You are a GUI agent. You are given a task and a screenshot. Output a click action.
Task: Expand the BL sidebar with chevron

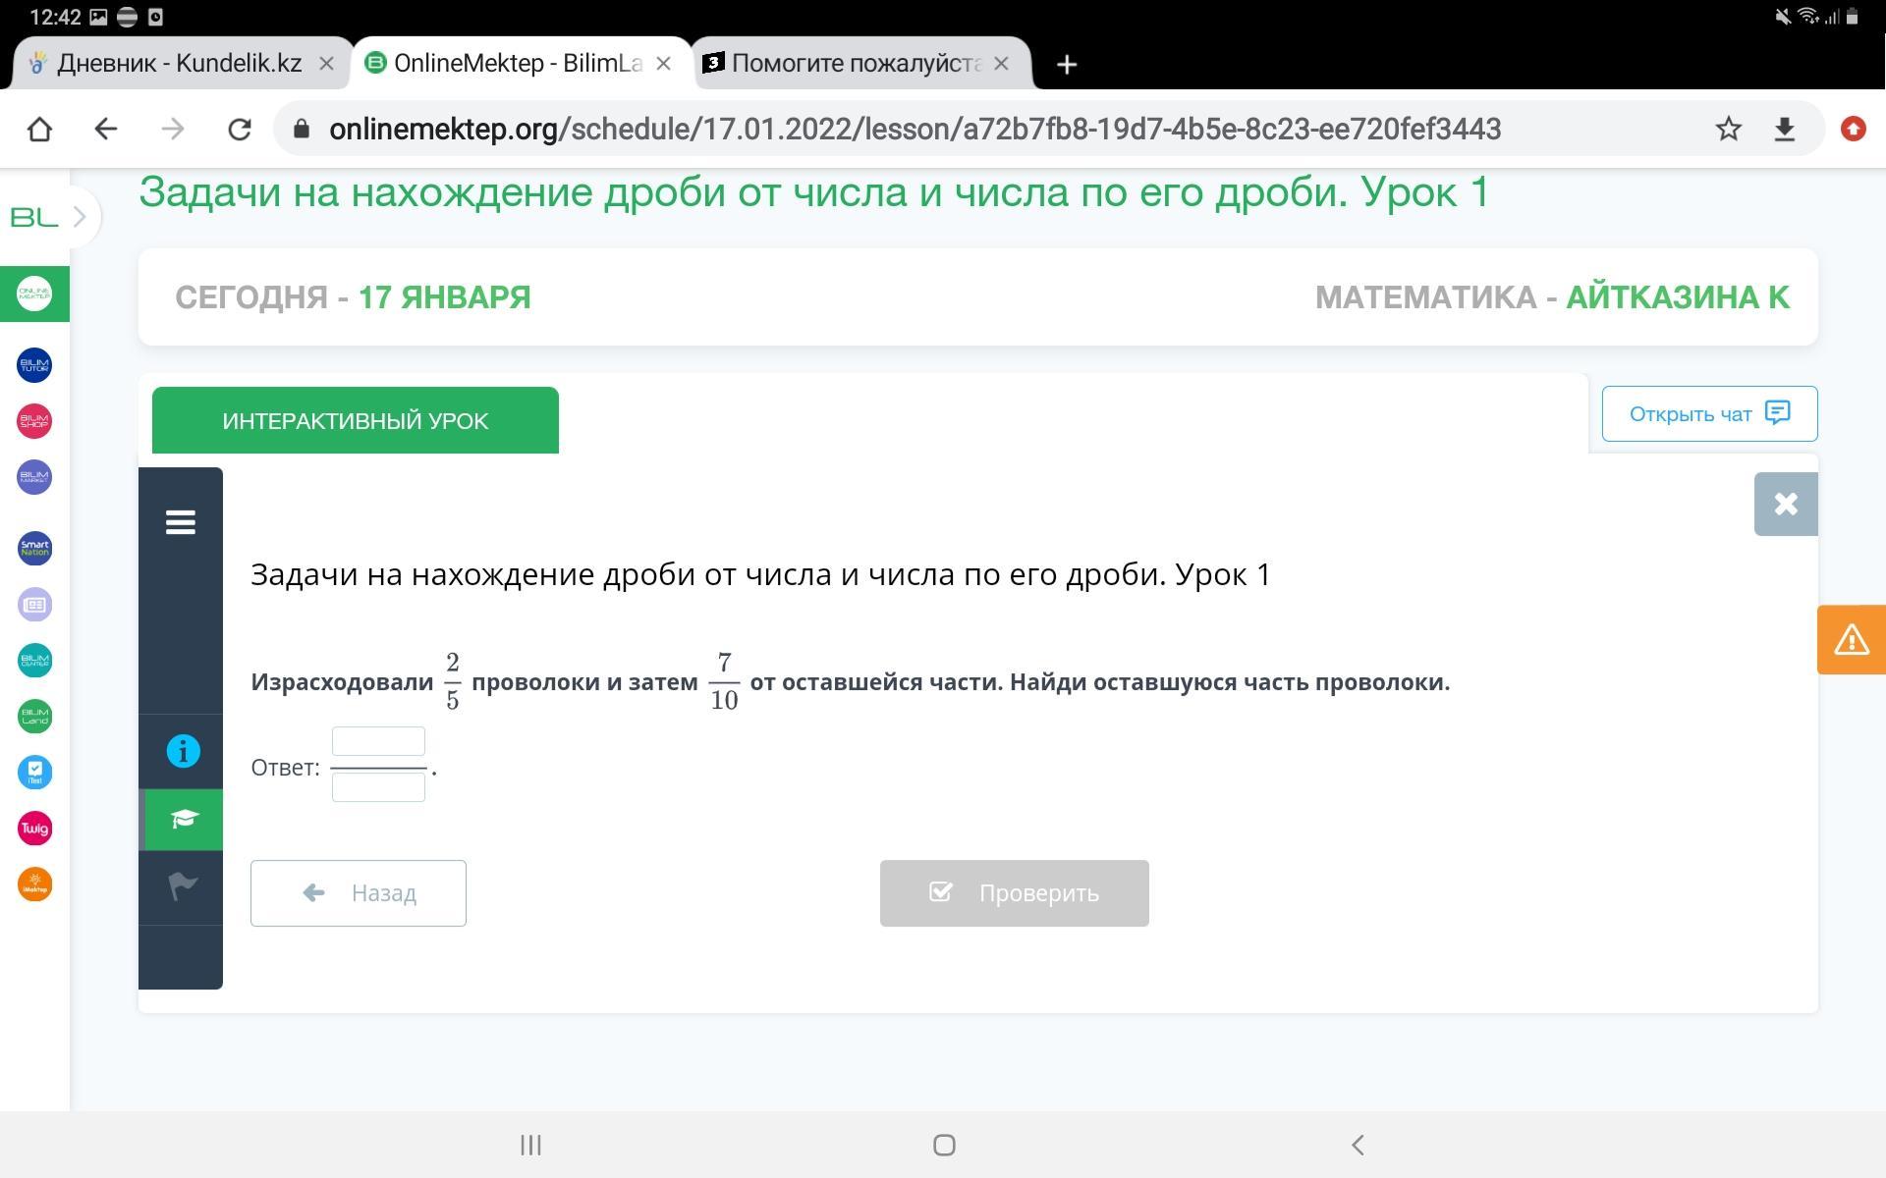point(80,216)
